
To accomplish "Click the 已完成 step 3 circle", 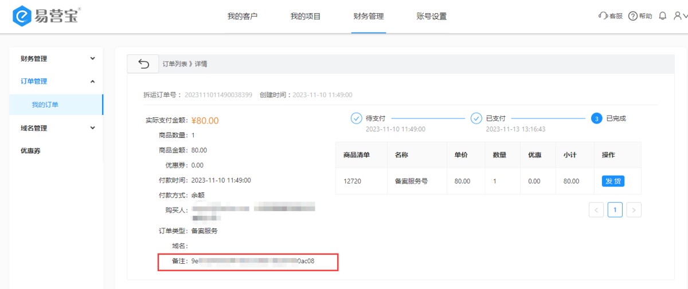I will (x=597, y=118).
